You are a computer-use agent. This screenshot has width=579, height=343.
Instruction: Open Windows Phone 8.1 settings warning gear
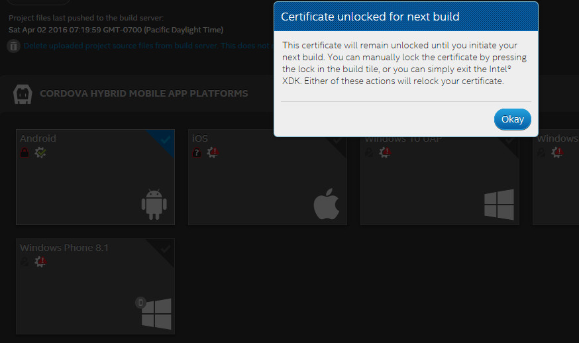[40, 262]
